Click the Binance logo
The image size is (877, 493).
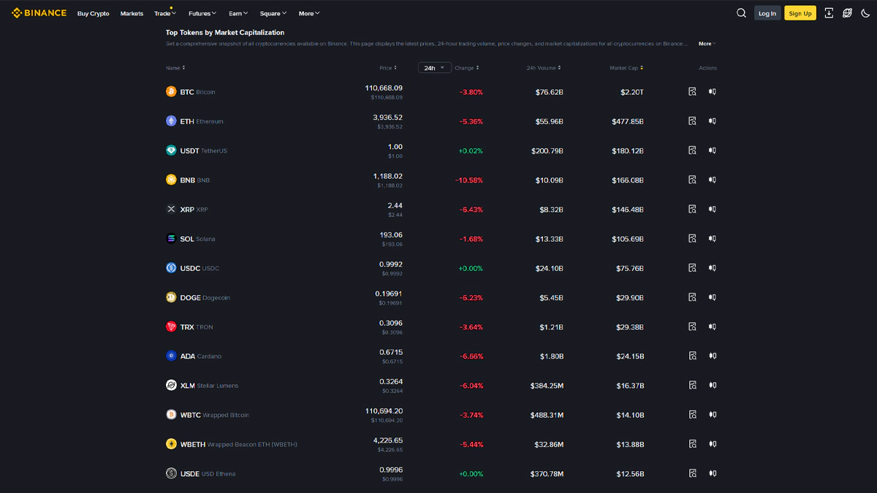coord(39,13)
